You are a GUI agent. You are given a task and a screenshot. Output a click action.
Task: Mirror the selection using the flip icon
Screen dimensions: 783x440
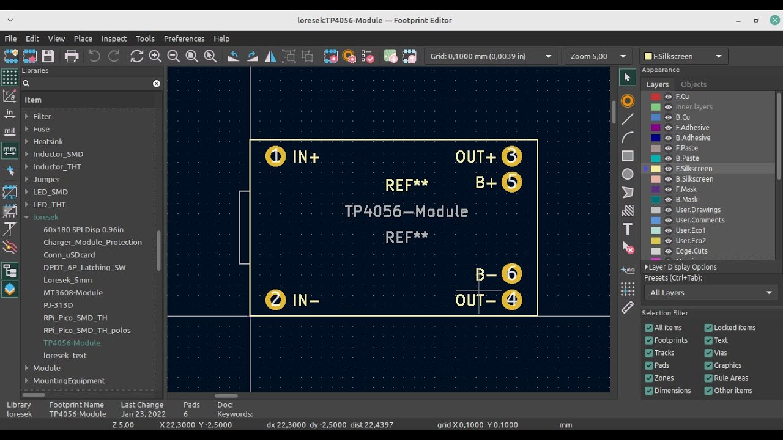270,56
